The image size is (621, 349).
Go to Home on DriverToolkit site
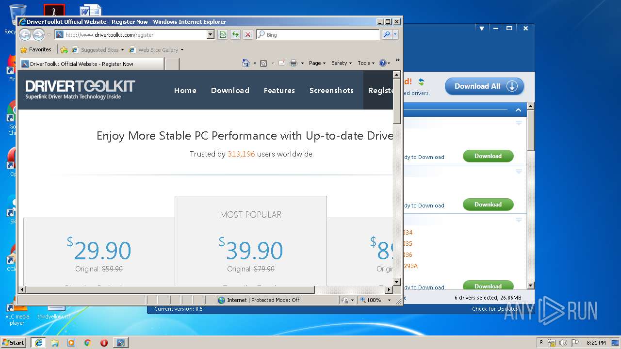click(185, 90)
